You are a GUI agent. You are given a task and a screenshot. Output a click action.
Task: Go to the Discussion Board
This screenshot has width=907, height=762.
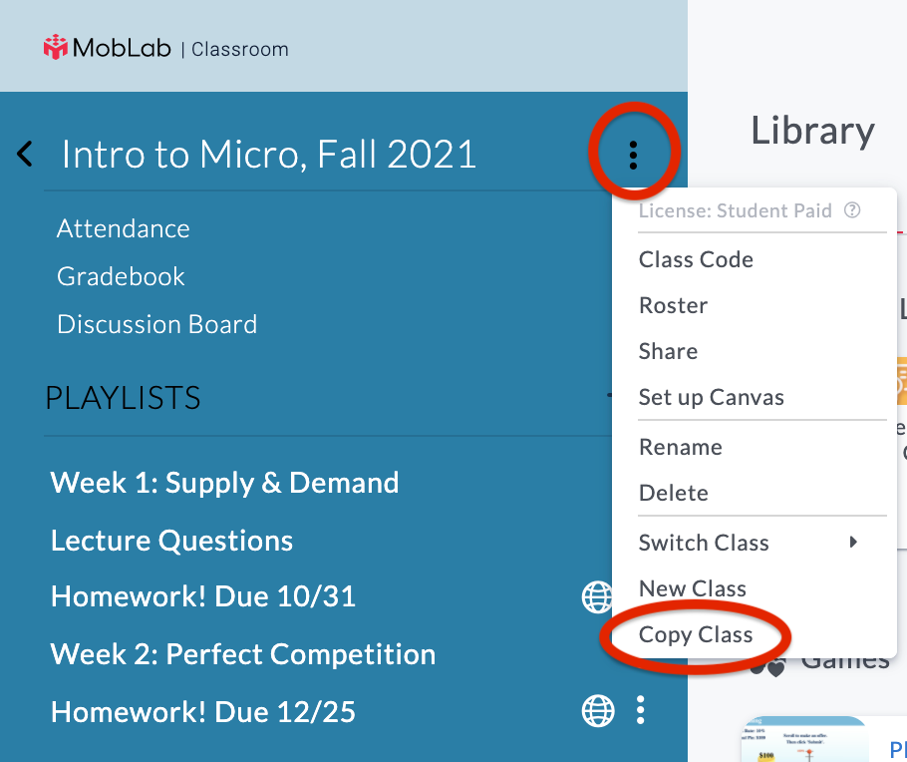156,324
